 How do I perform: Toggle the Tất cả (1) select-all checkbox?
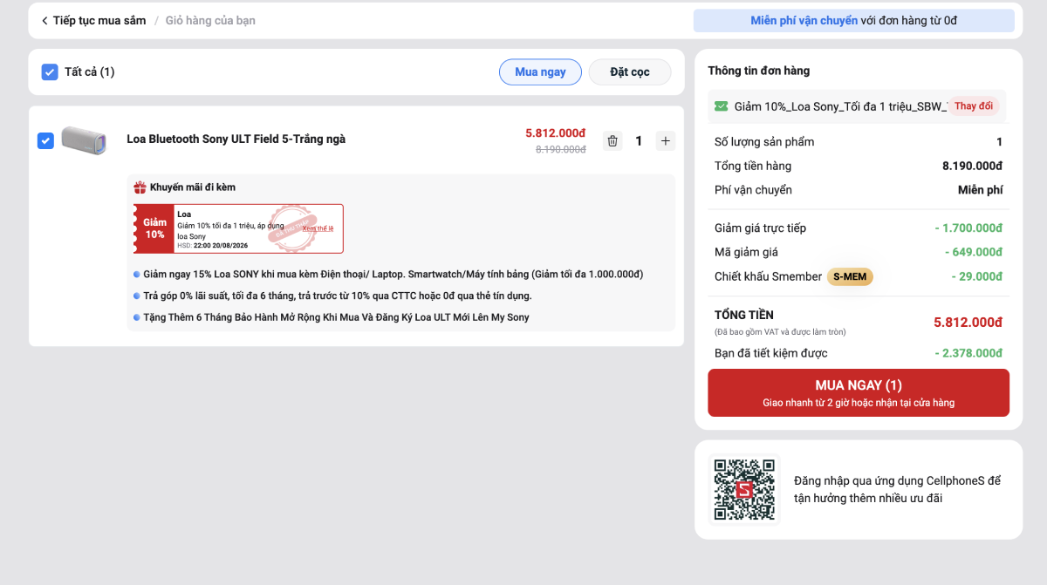tap(50, 71)
